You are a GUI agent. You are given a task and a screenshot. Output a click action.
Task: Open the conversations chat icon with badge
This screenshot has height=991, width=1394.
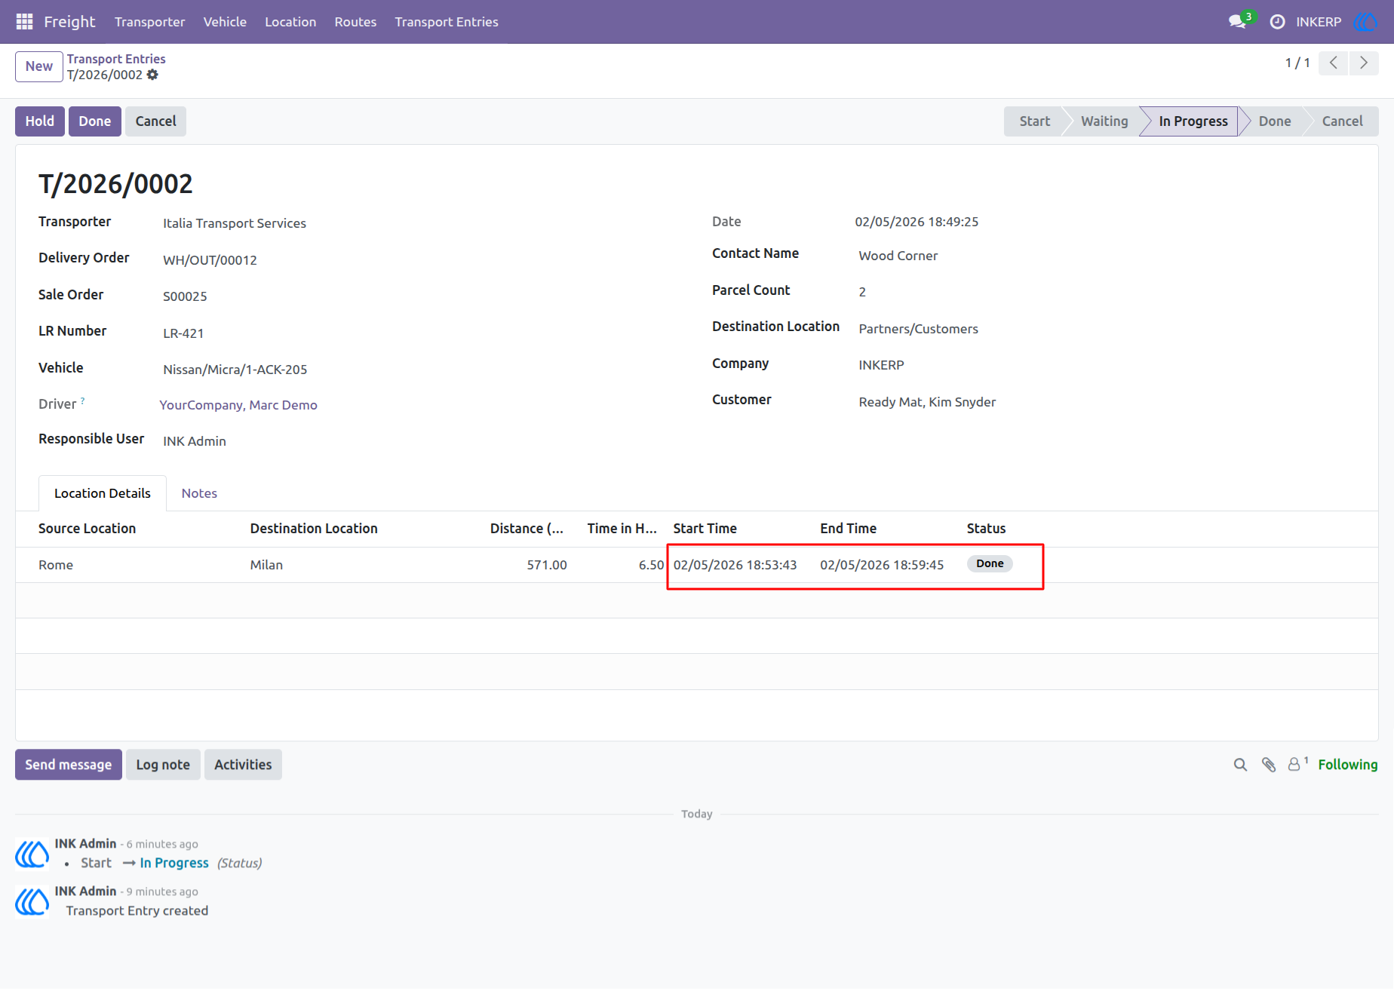tap(1239, 21)
